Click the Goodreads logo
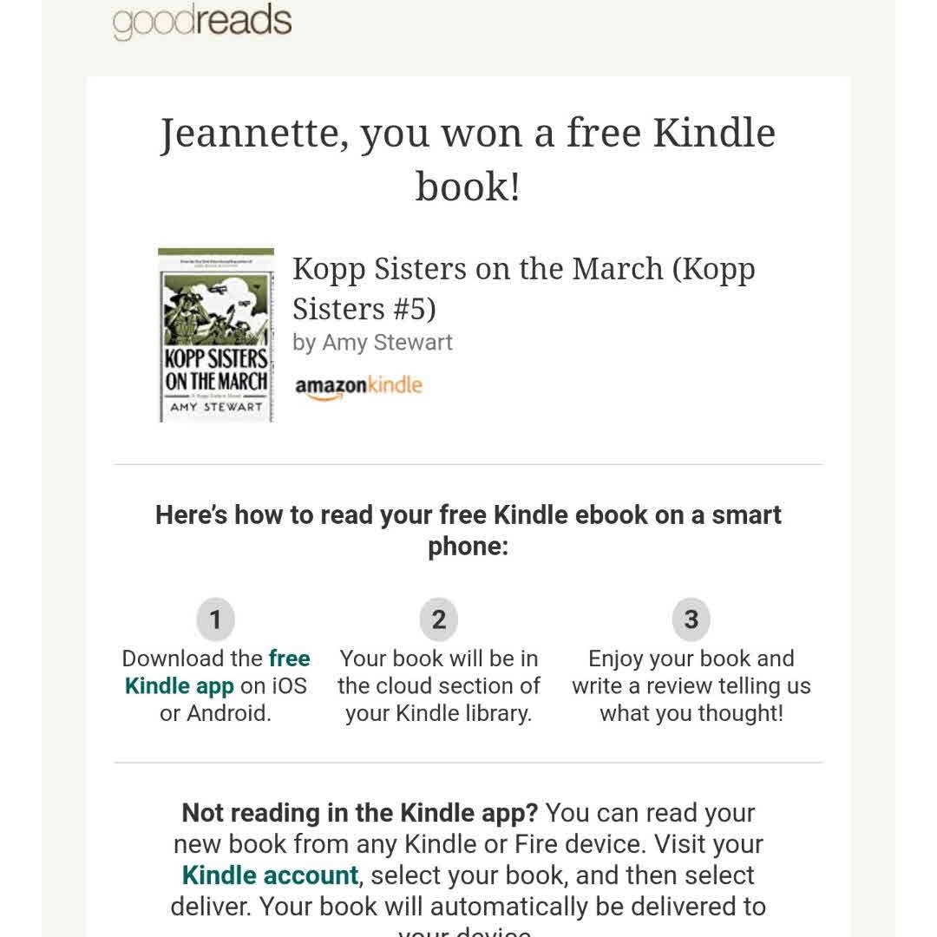This screenshot has width=937, height=937. click(x=202, y=21)
